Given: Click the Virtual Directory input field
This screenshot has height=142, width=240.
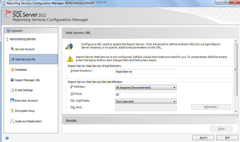Looking at the screenshot, I should point(146,72).
